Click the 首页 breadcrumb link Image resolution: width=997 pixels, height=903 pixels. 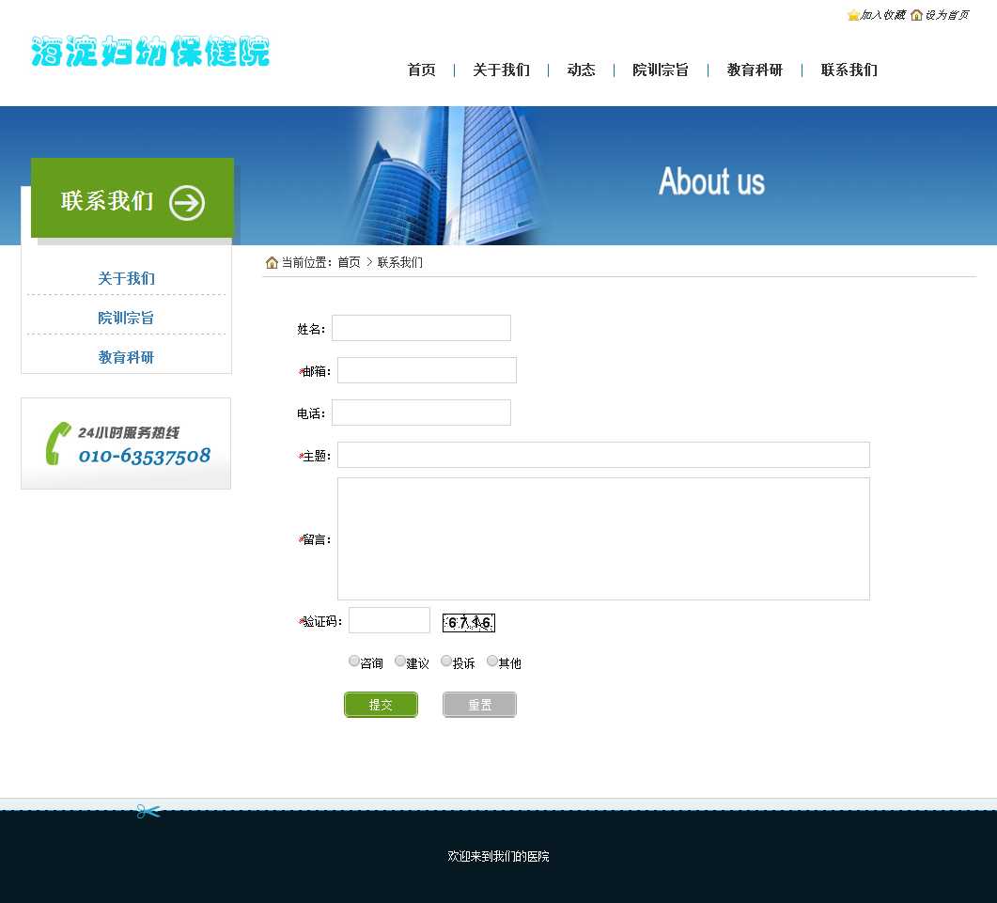(x=349, y=263)
